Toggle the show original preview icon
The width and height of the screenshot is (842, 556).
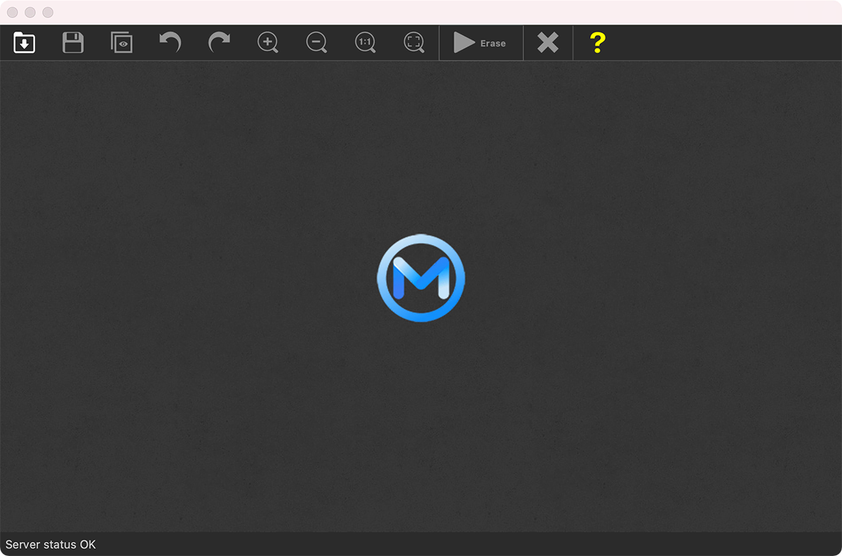coord(121,43)
